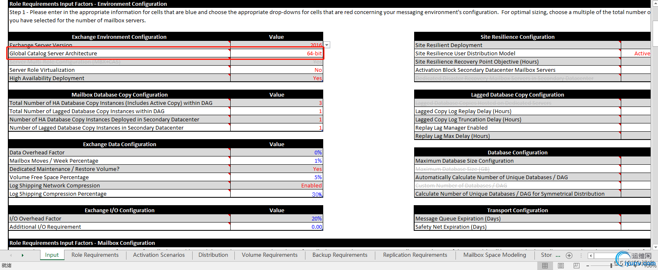
Task: Select the Mailbox Space Modeling tab
Action: click(495, 255)
